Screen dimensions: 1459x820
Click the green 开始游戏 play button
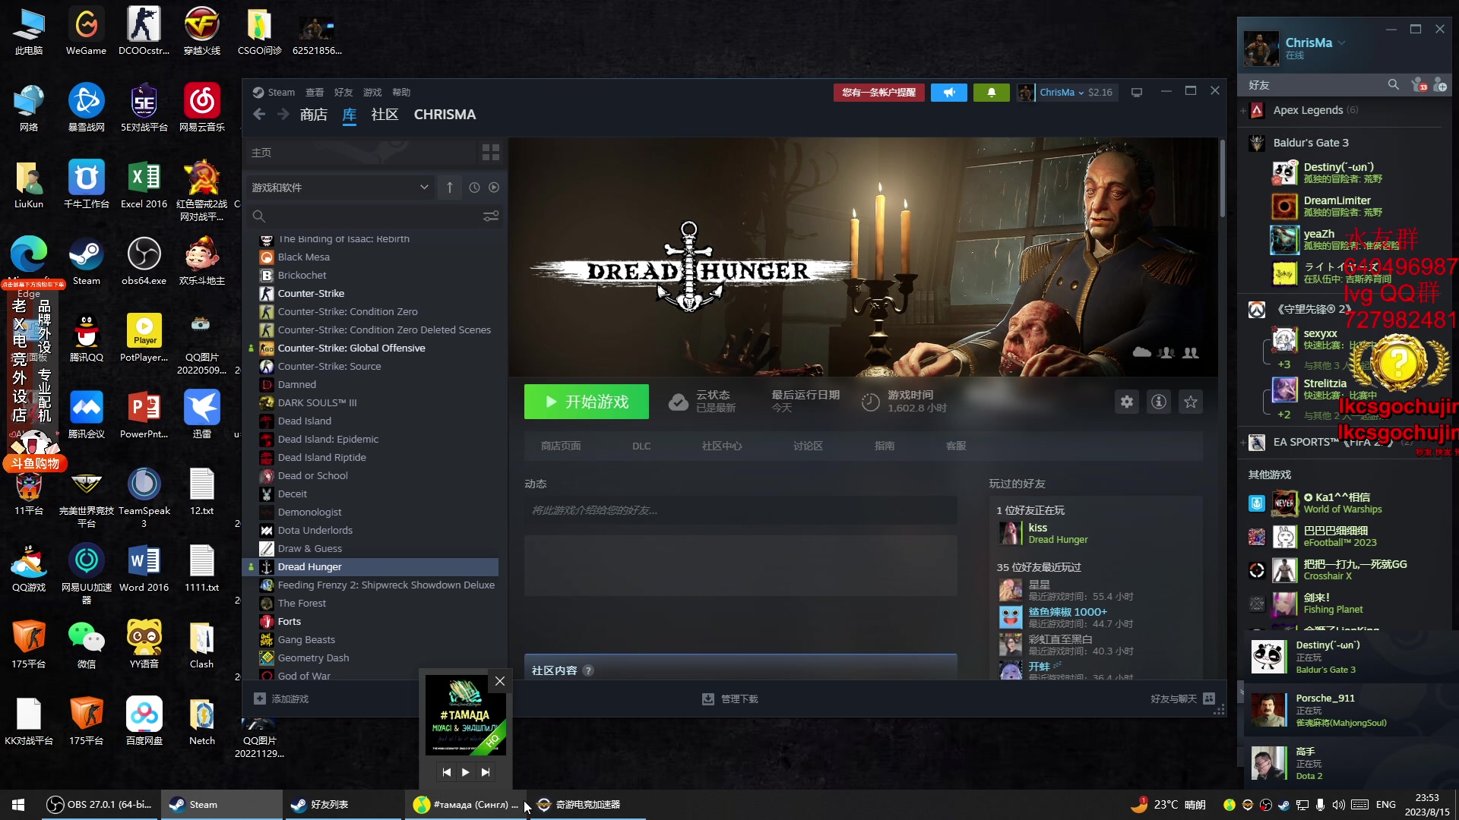(587, 402)
